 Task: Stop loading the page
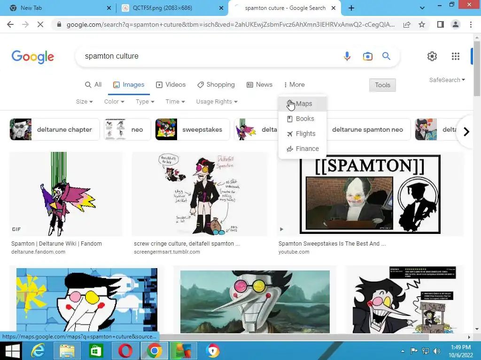coord(40,24)
